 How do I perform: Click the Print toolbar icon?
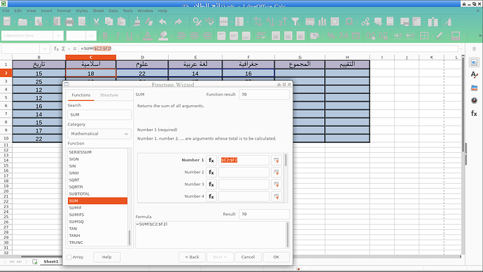pyautogui.click(x=69, y=22)
